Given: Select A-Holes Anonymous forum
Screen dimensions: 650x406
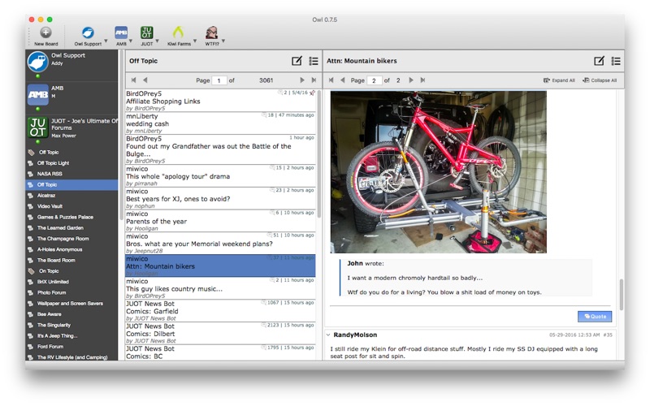Looking at the screenshot, I should [x=71, y=249].
